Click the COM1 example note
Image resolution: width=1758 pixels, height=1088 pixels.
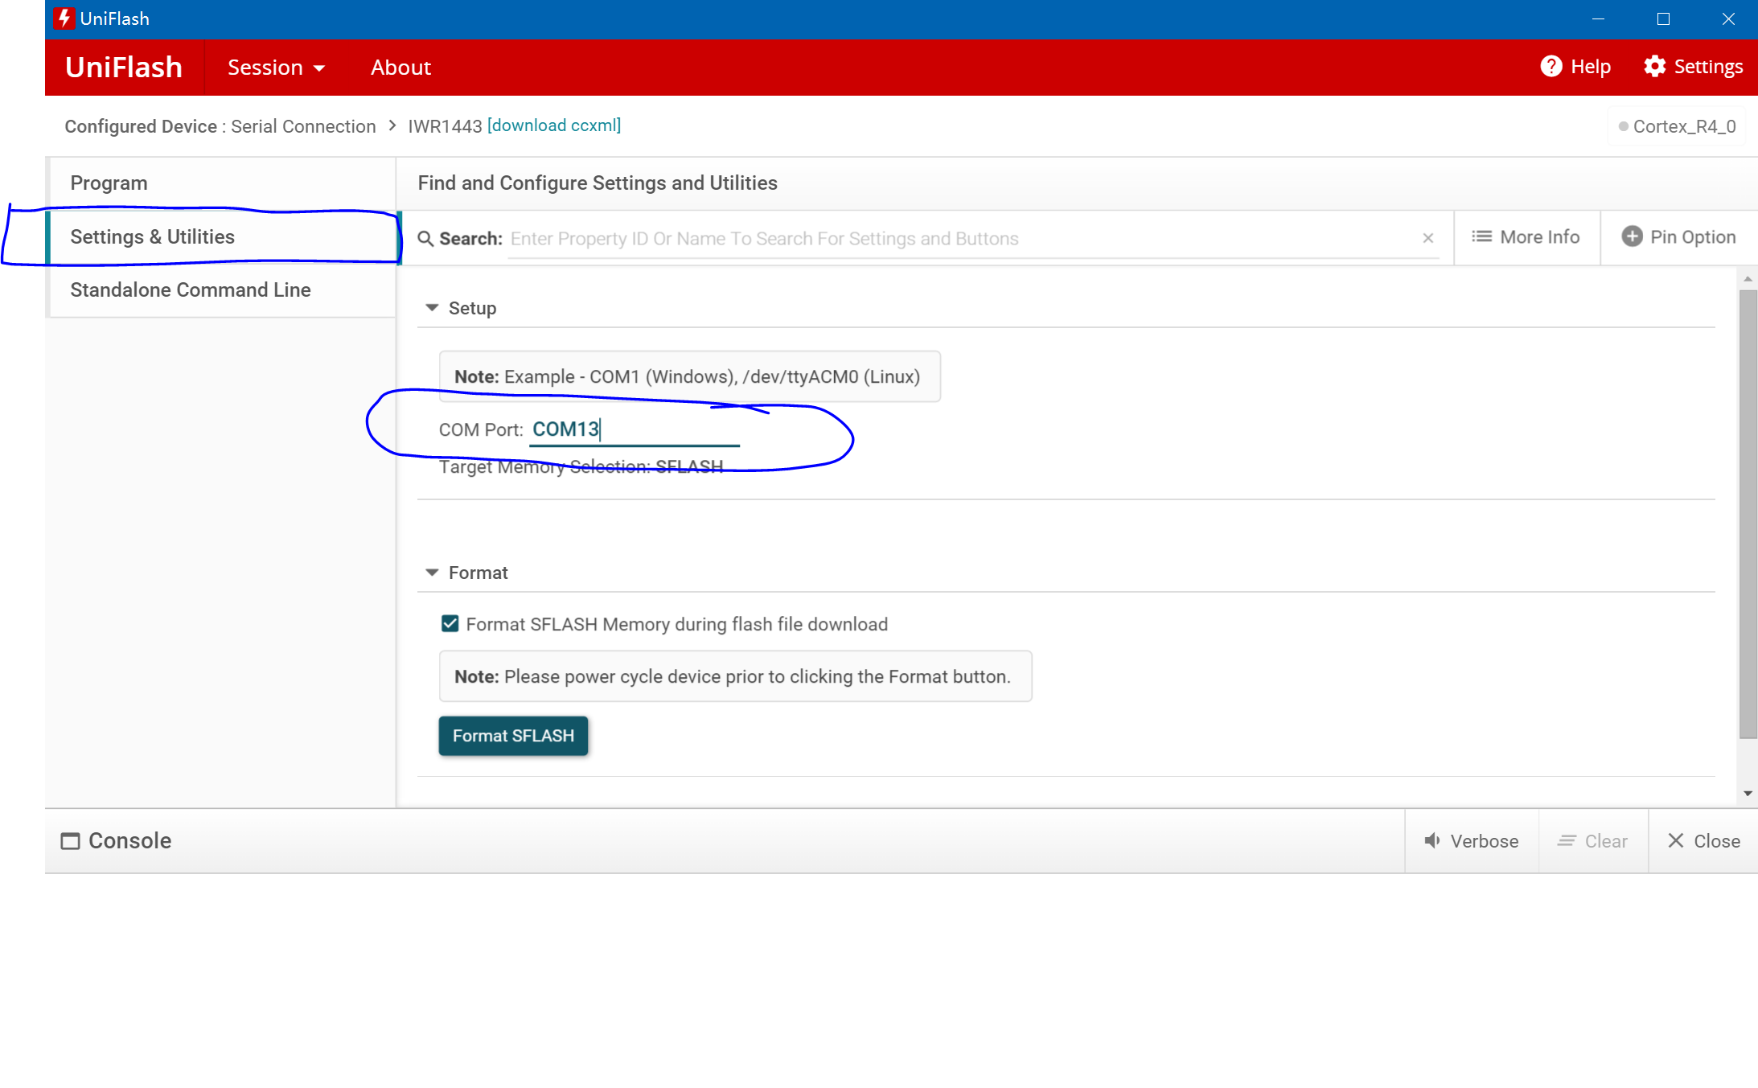[689, 376]
